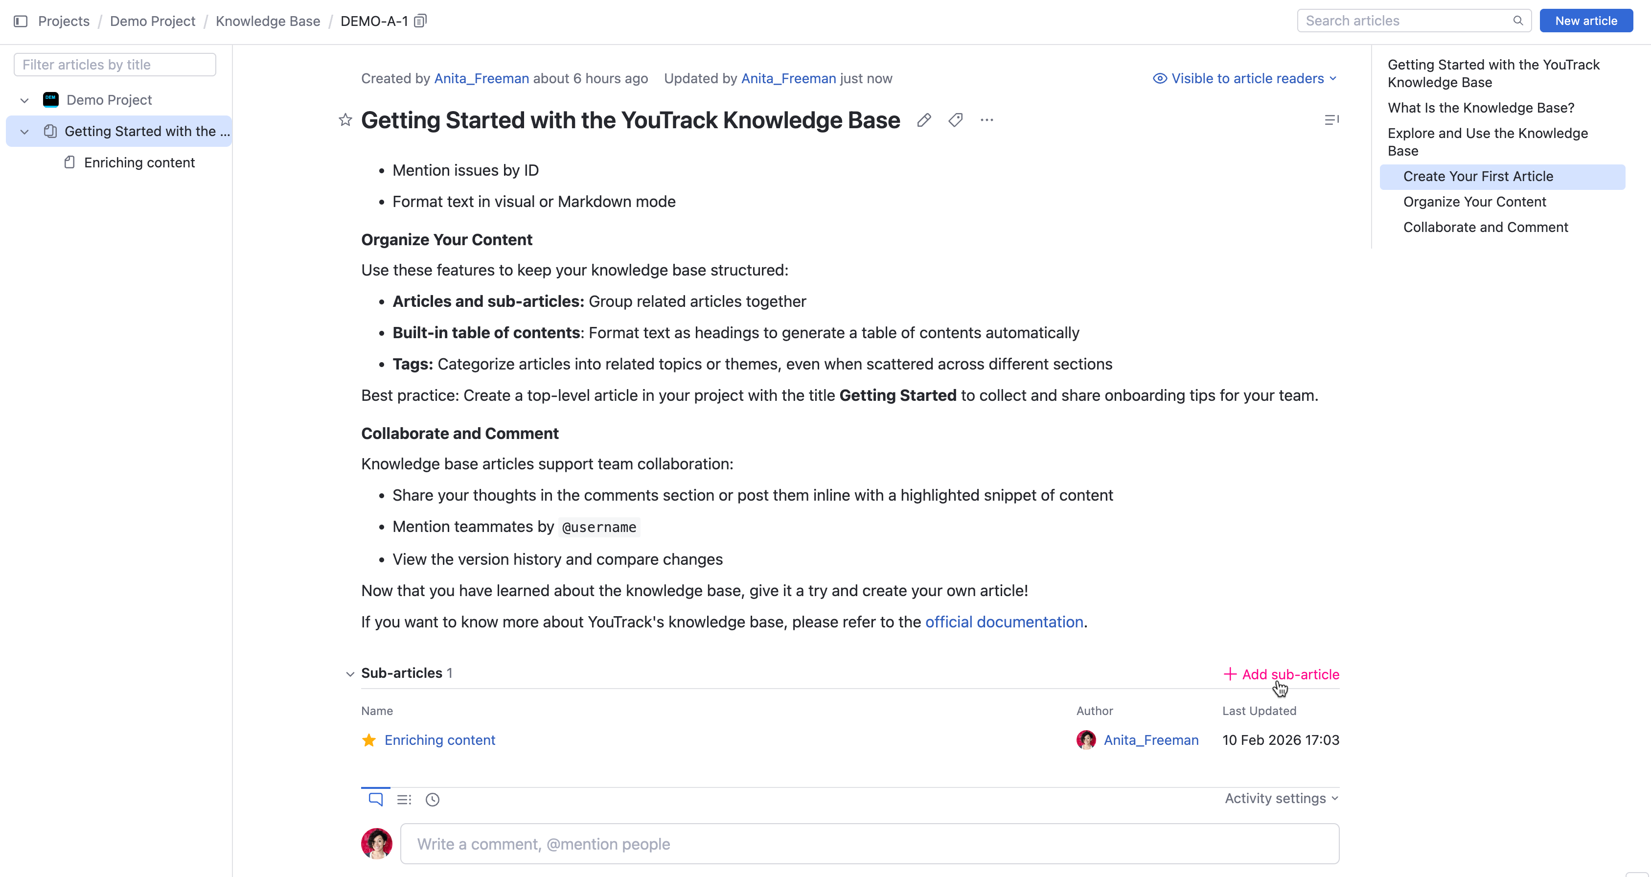Open the Activity settings dropdown
This screenshot has height=877, width=1651.
point(1281,798)
